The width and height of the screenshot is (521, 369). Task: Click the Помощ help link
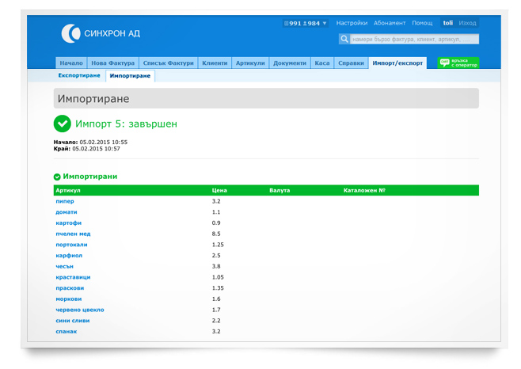point(422,24)
